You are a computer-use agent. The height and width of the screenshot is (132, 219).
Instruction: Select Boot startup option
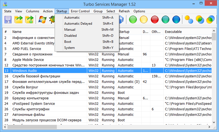coord(87,42)
